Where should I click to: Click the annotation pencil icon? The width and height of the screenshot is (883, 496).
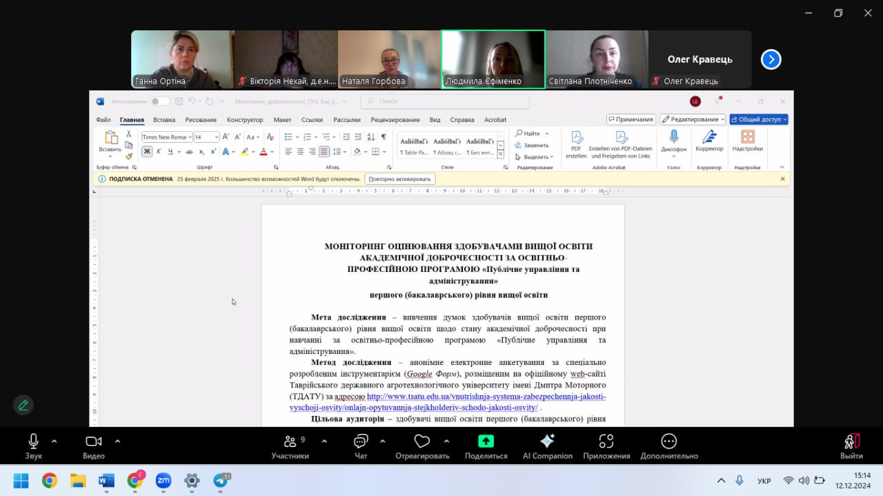click(x=23, y=405)
